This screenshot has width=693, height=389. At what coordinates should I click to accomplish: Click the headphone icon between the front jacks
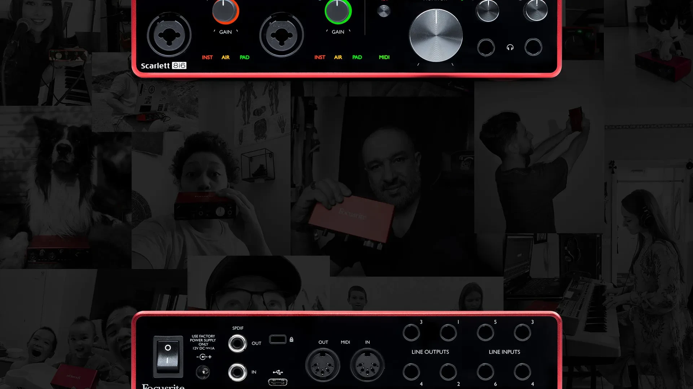[x=510, y=48]
